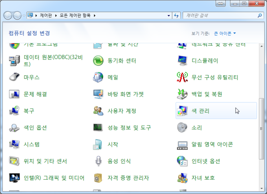Click the Forward navigation button
Image resolution: width=267 pixels, height=194 pixels.
(17, 16)
